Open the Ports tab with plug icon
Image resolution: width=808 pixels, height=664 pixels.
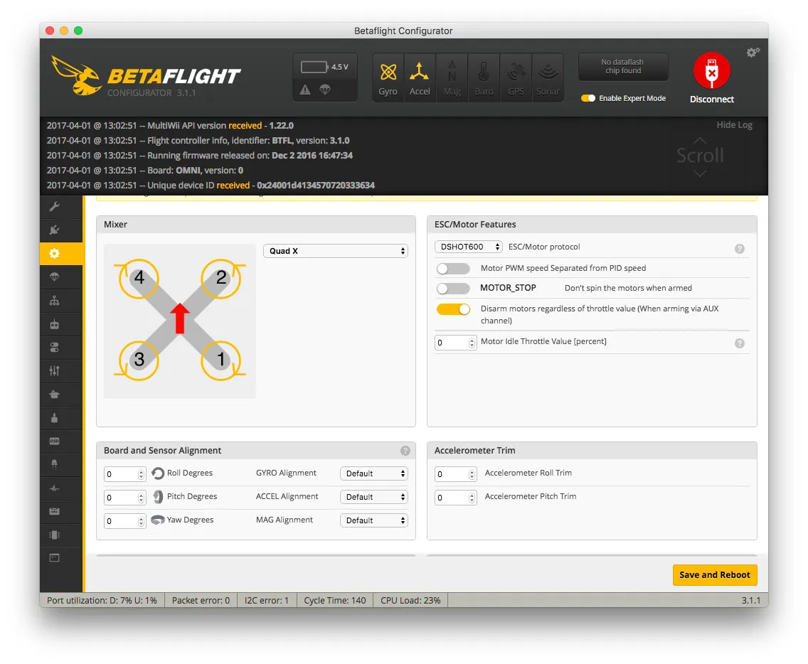pyautogui.click(x=54, y=230)
